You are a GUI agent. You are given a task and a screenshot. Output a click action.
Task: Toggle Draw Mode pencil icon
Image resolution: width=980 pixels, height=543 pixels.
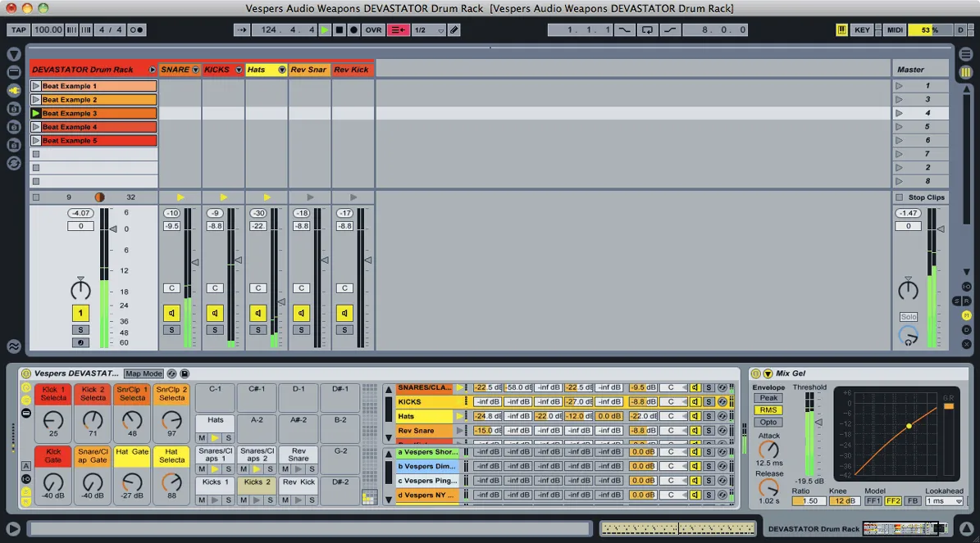(x=454, y=30)
